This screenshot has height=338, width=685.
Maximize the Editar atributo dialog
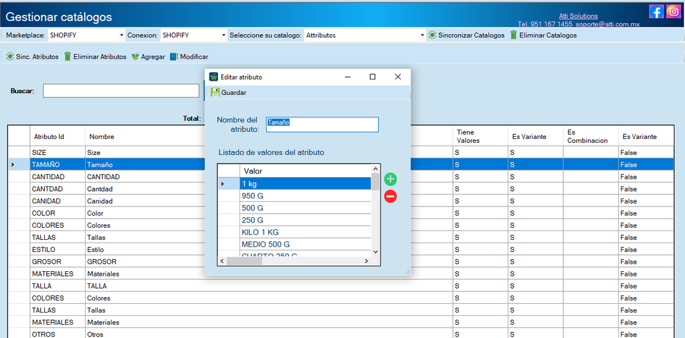tap(373, 77)
